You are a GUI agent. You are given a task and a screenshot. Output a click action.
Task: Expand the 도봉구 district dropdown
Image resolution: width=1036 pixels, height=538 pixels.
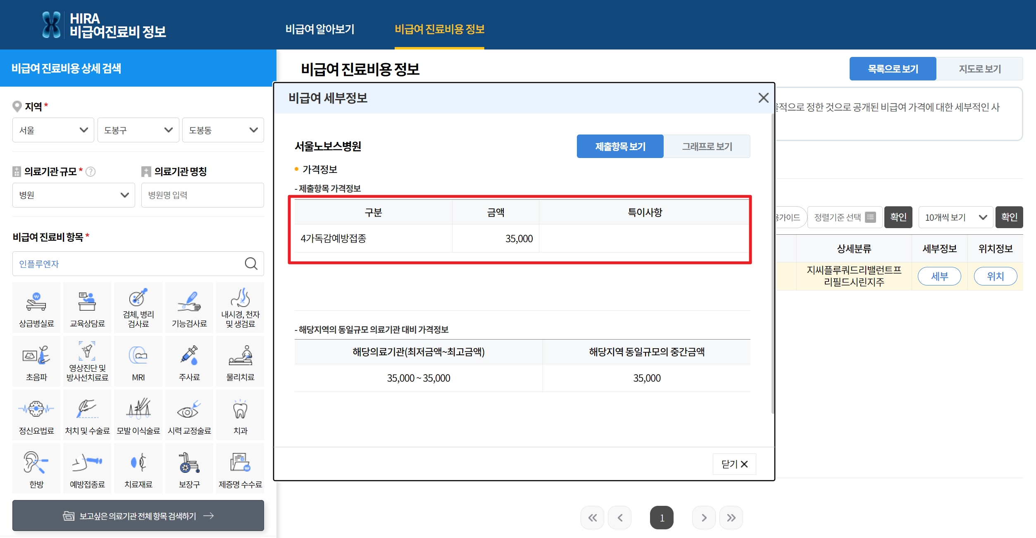point(138,130)
